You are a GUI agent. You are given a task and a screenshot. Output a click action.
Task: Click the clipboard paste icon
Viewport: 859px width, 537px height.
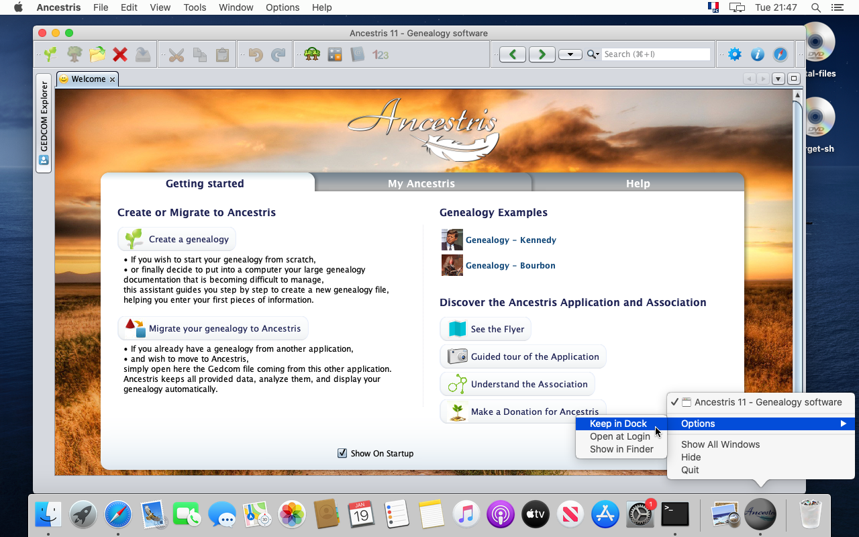(222, 54)
